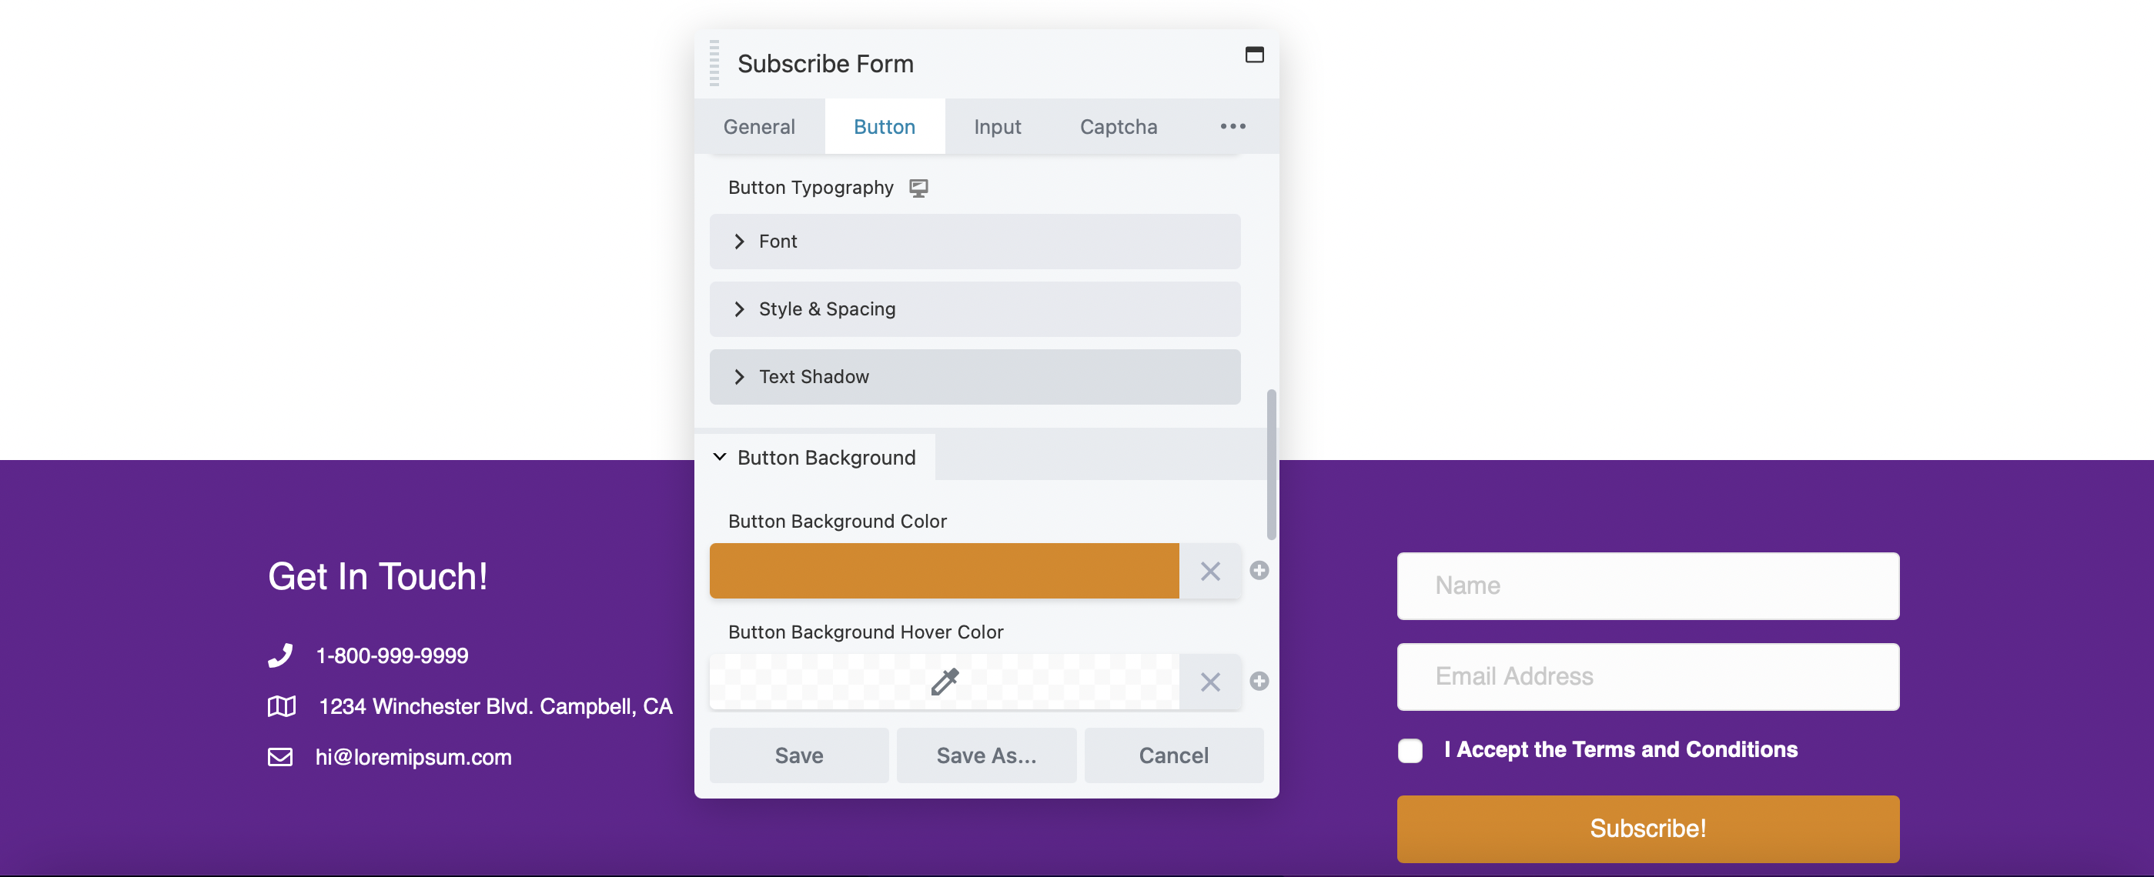
Task: Click the Cancel button
Action: (x=1175, y=753)
